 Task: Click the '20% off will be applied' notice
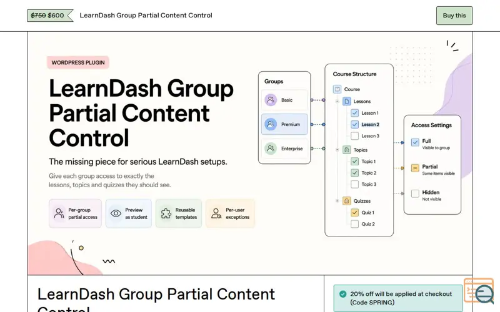[x=398, y=298]
